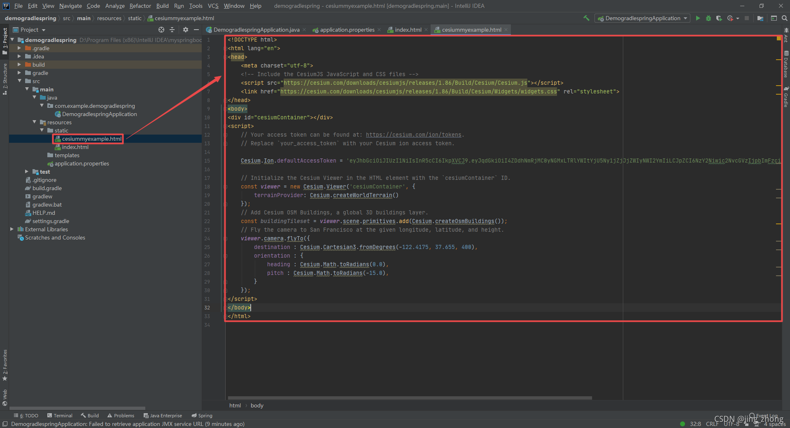Open the Web side tool window
The image size is (790, 428).
5,398
